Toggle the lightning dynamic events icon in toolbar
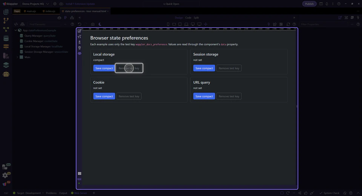The width and height of the screenshot is (362, 196). tap(268, 24)
